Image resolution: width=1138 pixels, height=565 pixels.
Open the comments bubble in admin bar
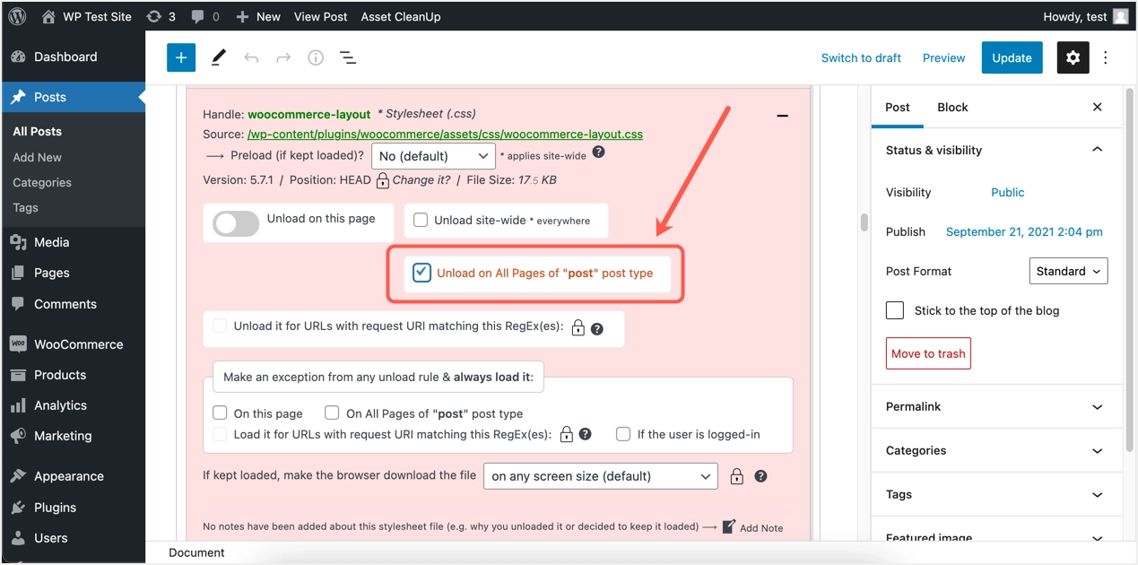pyautogui.click(x=204, y=16)
